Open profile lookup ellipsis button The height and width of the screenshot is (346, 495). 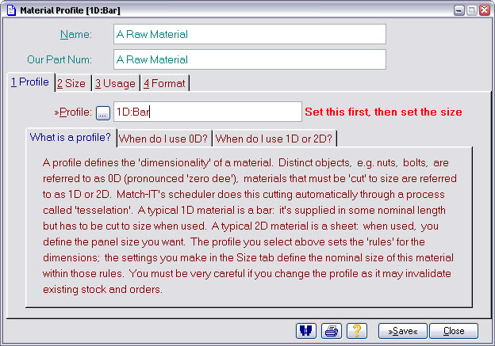point(103,112)
